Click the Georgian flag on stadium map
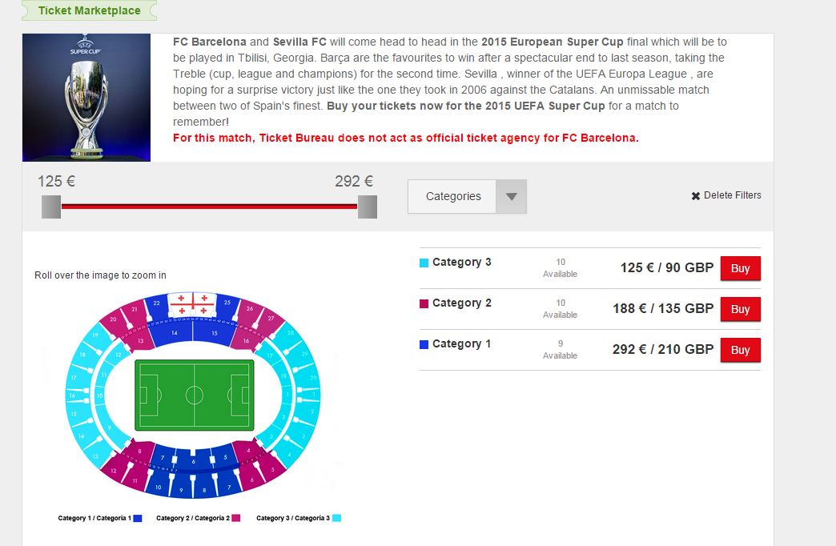 (x=192, y=304)
